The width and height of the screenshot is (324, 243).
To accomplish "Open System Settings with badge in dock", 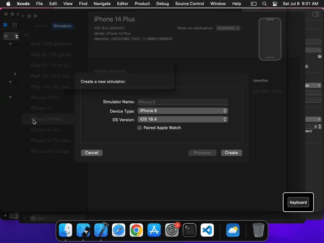I will pyautogui.click(x=172, y=230).
